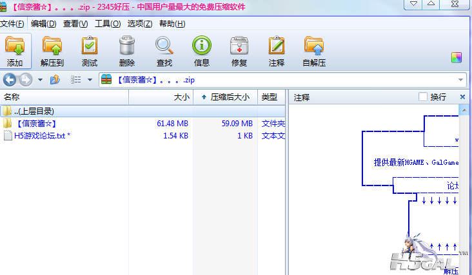Select the ..(上层目录) row

pos(143,111)
